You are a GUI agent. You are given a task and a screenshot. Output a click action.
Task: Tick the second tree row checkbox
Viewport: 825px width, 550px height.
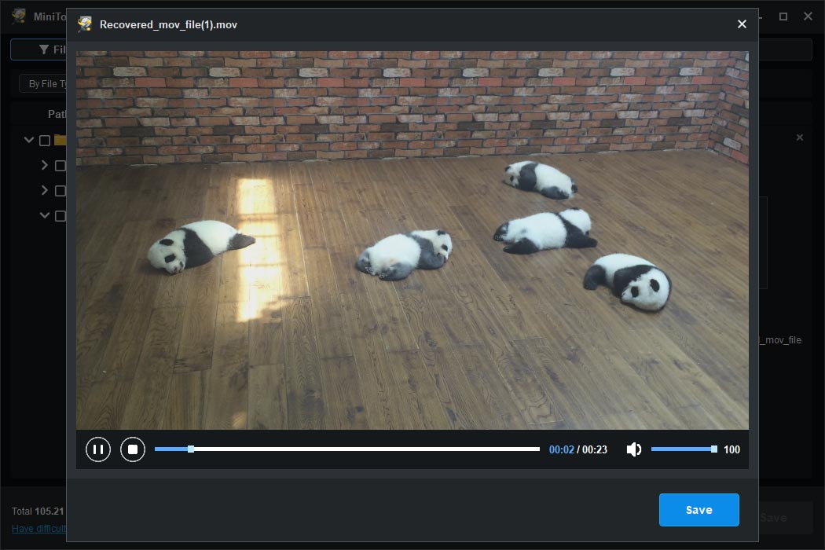point(60,166)
